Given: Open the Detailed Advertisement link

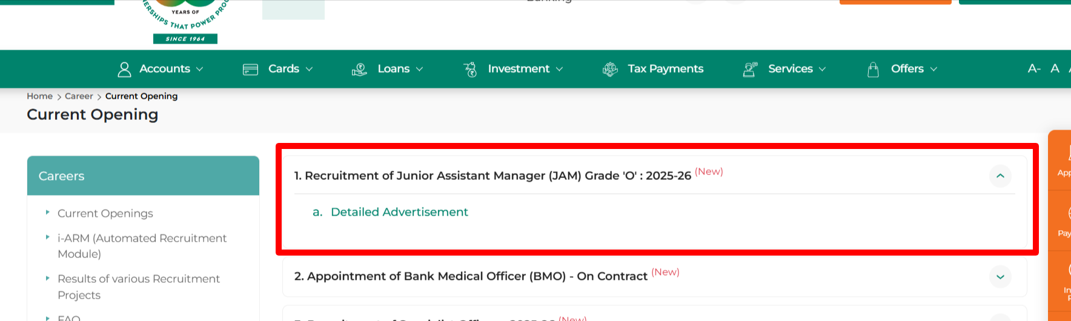Looking at the screenshot, I should [399, 212].
